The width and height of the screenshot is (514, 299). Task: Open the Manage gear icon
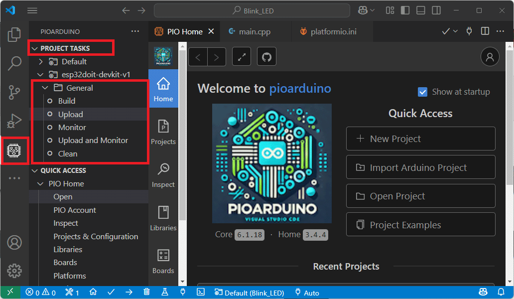tap(14, 271)
